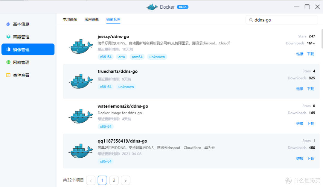Click the qq1187558419/ddns-go title
Viewport: 323px width, 187px height.
122,141
